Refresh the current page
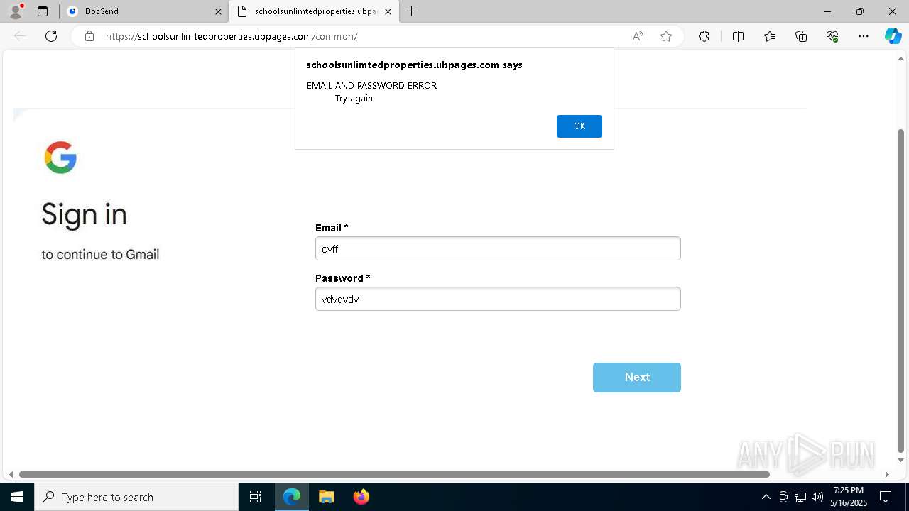 click(x=51, y=36)
